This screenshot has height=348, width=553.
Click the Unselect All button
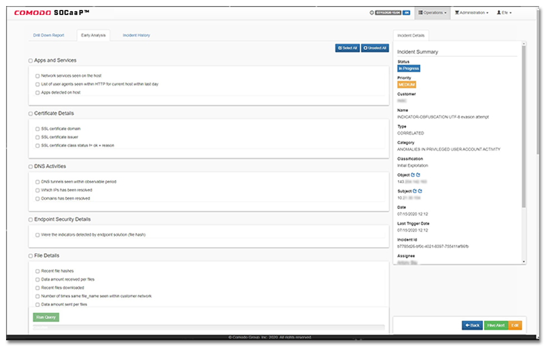(x=375, y=48)
